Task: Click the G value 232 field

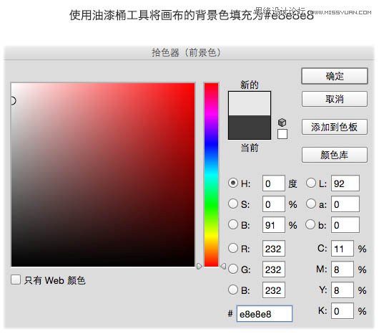Action: (274, 269)
